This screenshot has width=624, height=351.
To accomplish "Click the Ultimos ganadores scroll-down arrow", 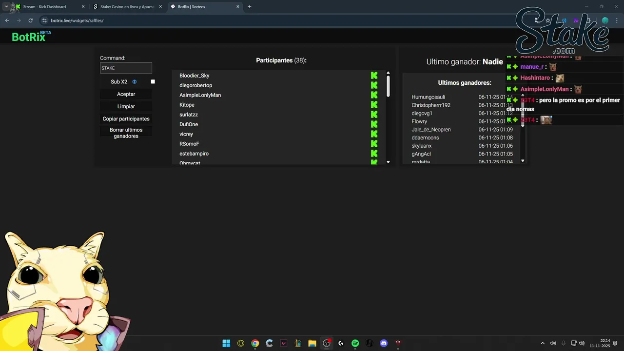I will point(523,160).
